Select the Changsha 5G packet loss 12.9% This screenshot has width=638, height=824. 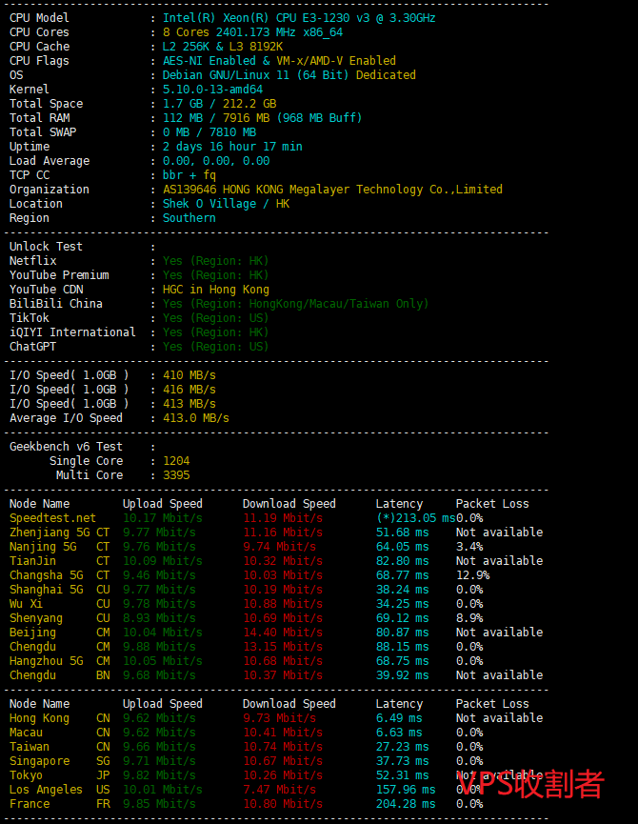click(472, 575)
